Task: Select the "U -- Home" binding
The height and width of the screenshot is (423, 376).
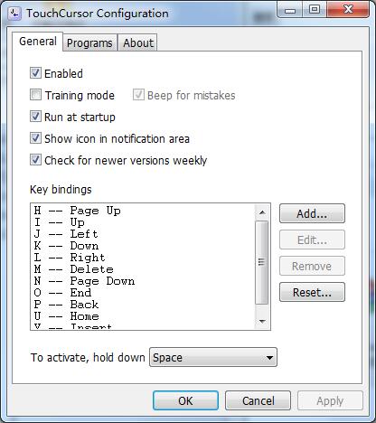Action: (142, 316)
